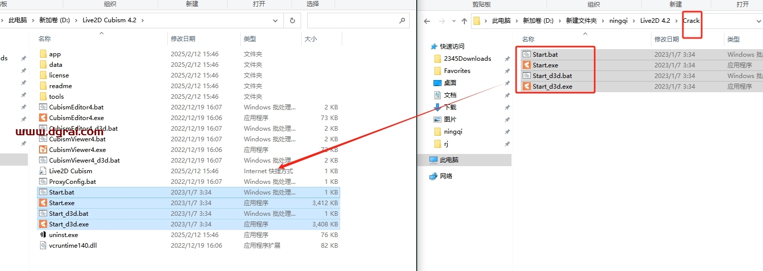Expand the chevron after 此电脑 in right address bar
763x271 pixels.
pyautogui.click(x=517, y=21)
